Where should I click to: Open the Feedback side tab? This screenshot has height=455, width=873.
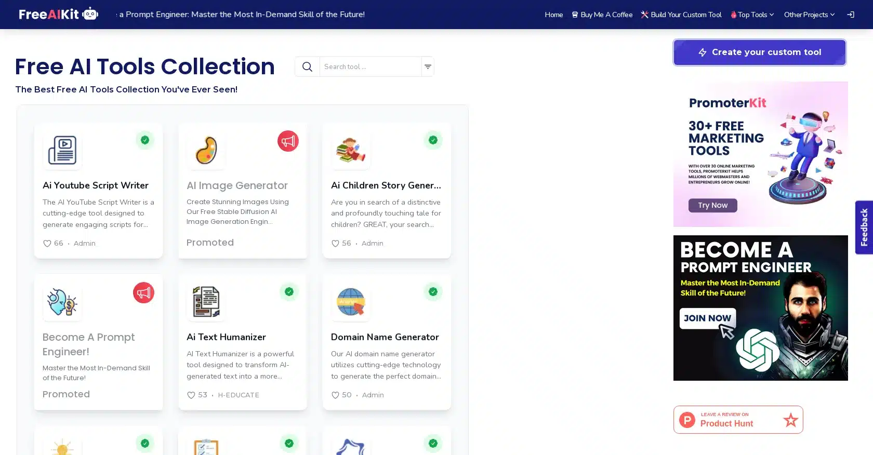[x=864, y=228]
